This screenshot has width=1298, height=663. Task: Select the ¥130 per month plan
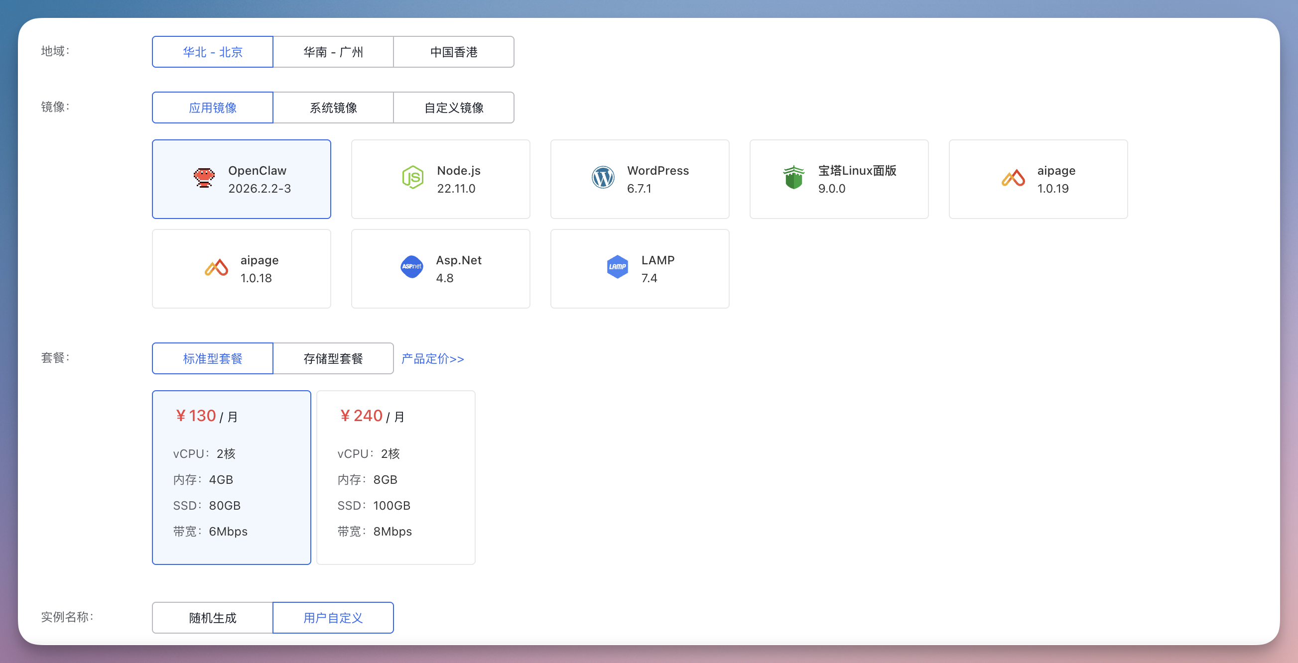(x=231, y=477)
